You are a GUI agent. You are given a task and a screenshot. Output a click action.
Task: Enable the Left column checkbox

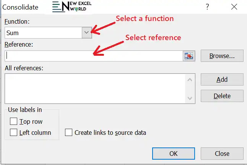click(x=13, y=133)
